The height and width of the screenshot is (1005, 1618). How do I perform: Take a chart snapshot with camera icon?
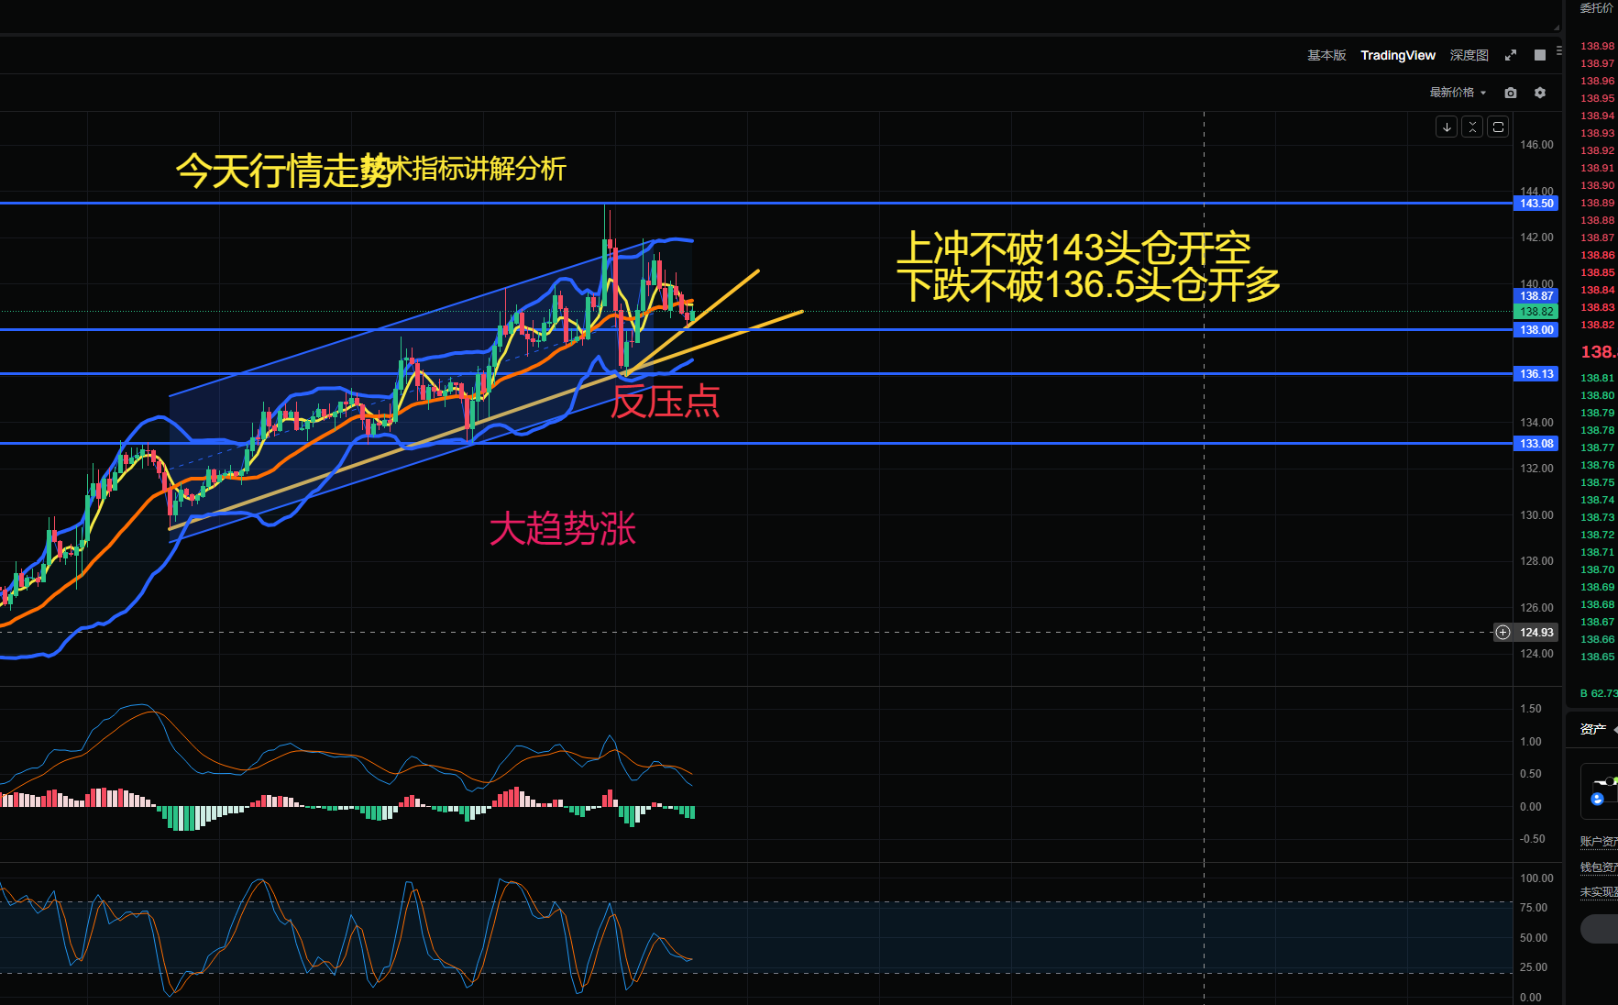click(x=1511, y=93)
